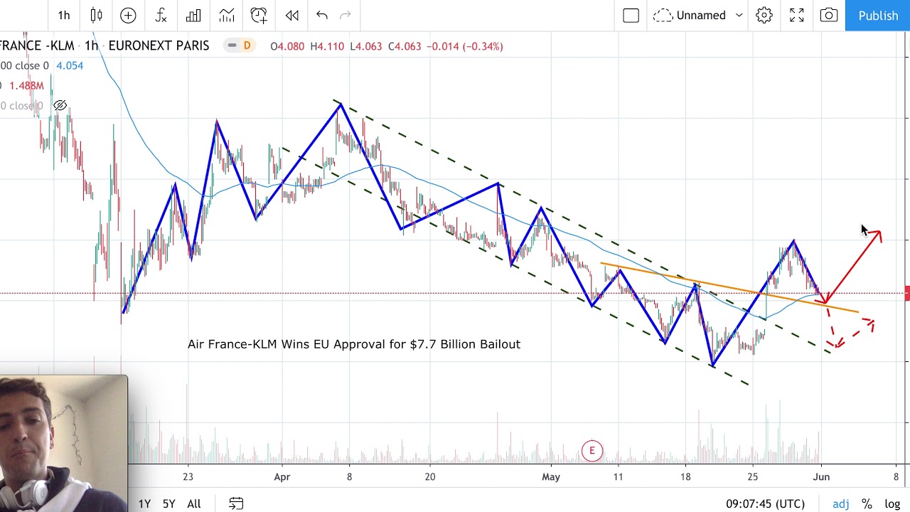Click the 1.488M volume value
Screen dimensions: 910x512
pyautogui.click(x=26, y=85)
